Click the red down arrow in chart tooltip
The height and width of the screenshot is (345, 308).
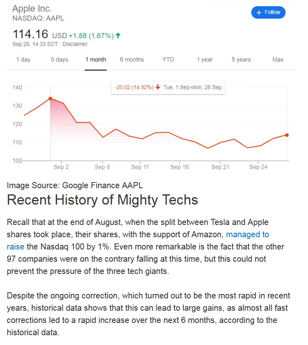click(x=158, y=87)
